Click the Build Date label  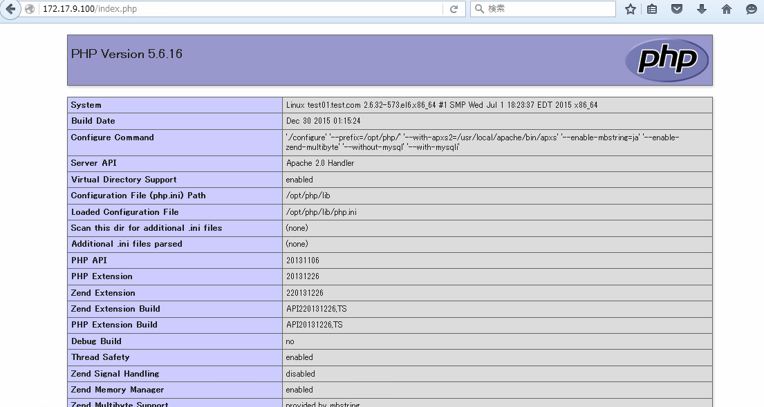point(93,121)
